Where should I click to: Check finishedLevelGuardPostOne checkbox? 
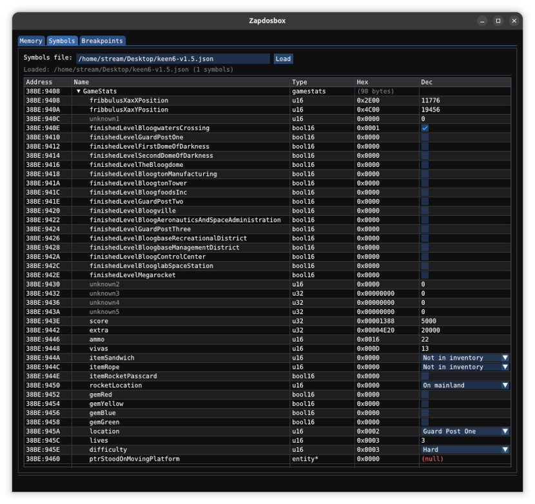point(425,137)
